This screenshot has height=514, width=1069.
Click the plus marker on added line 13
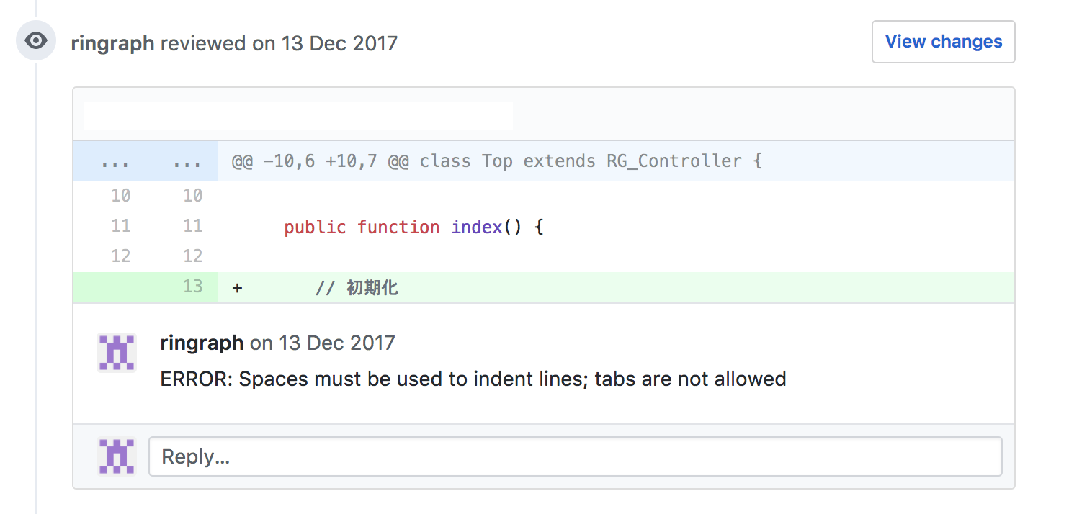coord(237,288)
